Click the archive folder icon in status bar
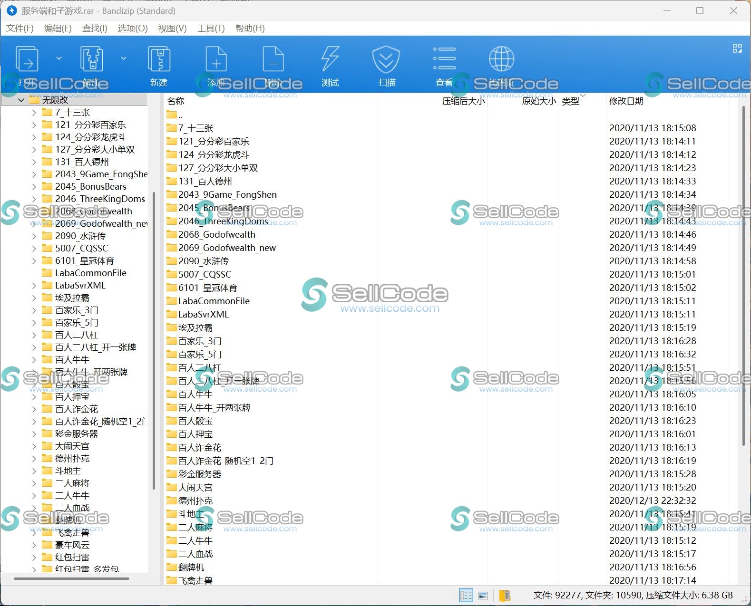The height and width of the screenshot is (606, 751). (505, 595)
